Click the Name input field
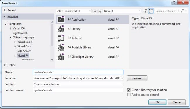The width and height of the screenshot is (190, 109). 78,72
